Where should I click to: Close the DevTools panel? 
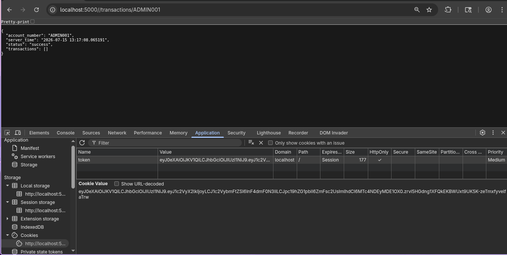tap(503, 133)
